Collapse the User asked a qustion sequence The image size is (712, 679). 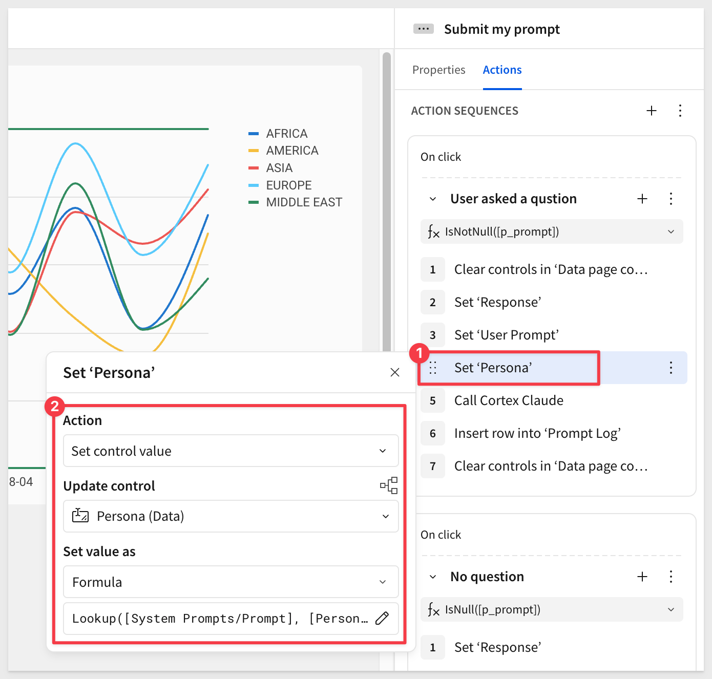(433, 199)
